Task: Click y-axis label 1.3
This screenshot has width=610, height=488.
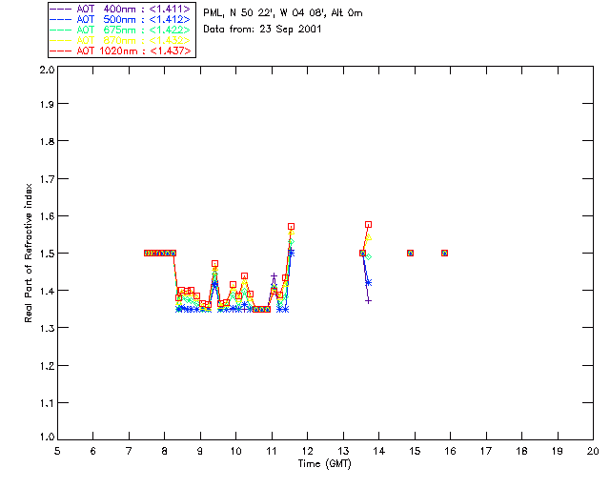Action: click(x=47, y=328)
